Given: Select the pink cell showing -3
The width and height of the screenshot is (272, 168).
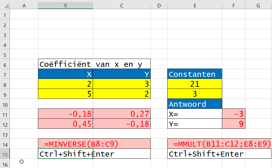Looking at the screenshot, I should (233, 114).
